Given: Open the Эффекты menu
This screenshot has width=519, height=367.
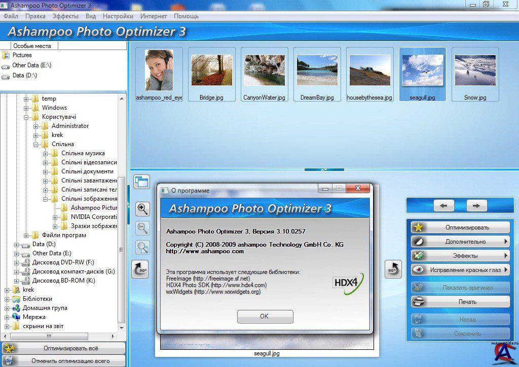Looking at the screenshot, I should pos(65,16).
